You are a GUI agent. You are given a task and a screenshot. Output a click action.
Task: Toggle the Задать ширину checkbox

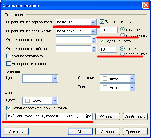pyautogui.click(x=102, y=22)
